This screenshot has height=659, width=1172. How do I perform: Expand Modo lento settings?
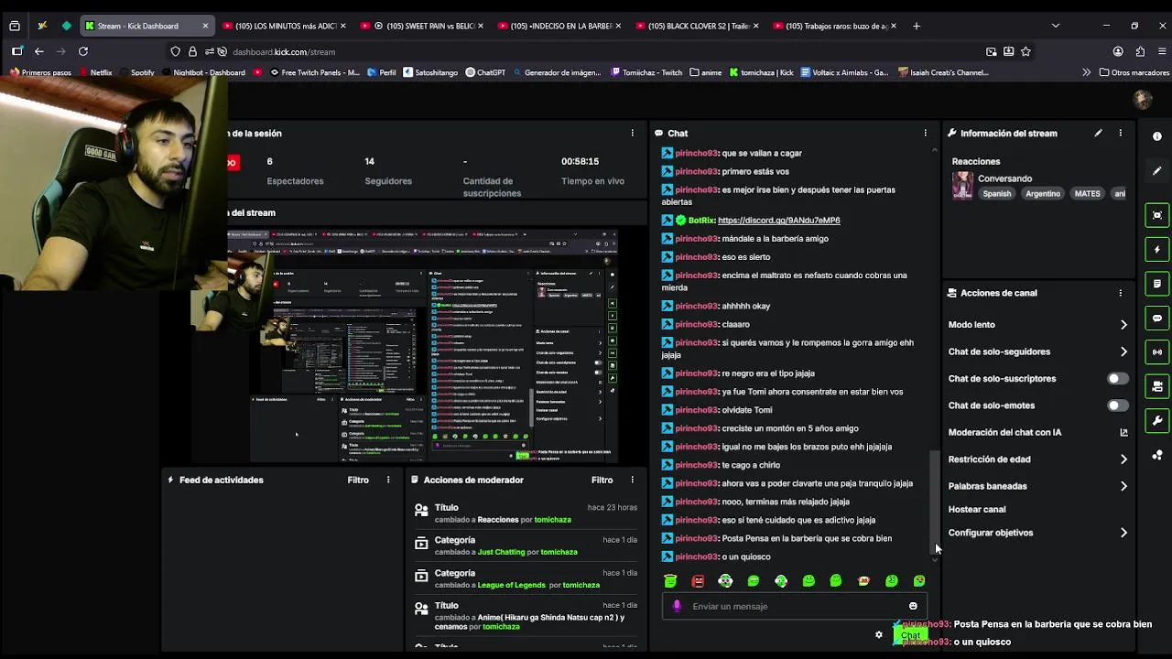pos(1038,325)
